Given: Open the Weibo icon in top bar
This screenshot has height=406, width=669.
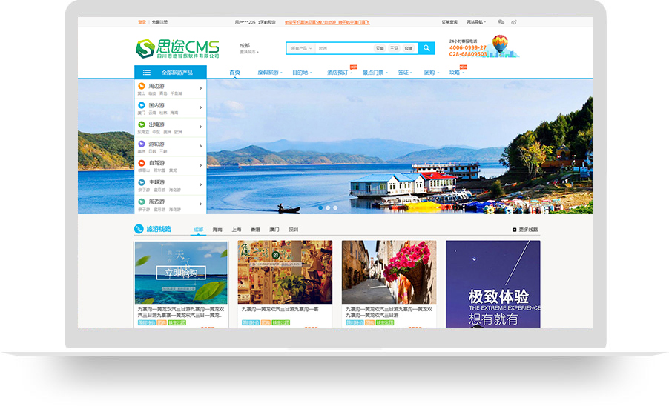Looking at the screenshot, I should point(513,22).
